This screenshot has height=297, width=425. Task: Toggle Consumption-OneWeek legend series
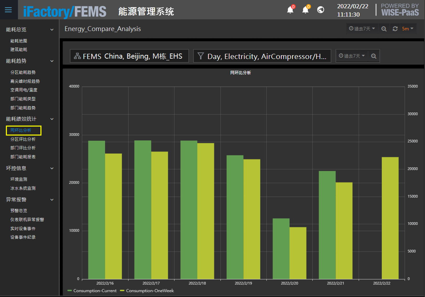[147, 291]
